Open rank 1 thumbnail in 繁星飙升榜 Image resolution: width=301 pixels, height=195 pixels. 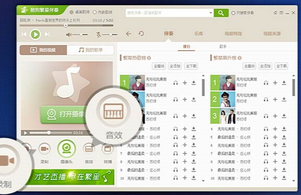pyautogui.click(x=227, y=83)
